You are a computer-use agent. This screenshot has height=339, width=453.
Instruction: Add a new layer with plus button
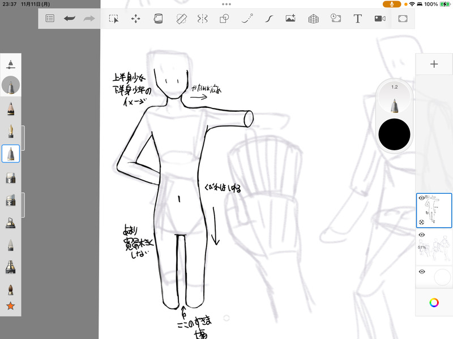pyautogui.click(x=434, y=64)
